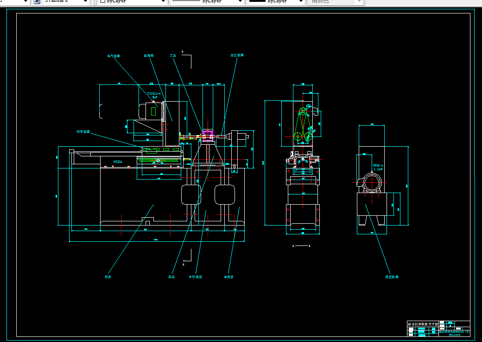The width and height of the screenshot is (482, 342).
Task: Select the 电气装置 leader label
Action: tap(114, 56)
